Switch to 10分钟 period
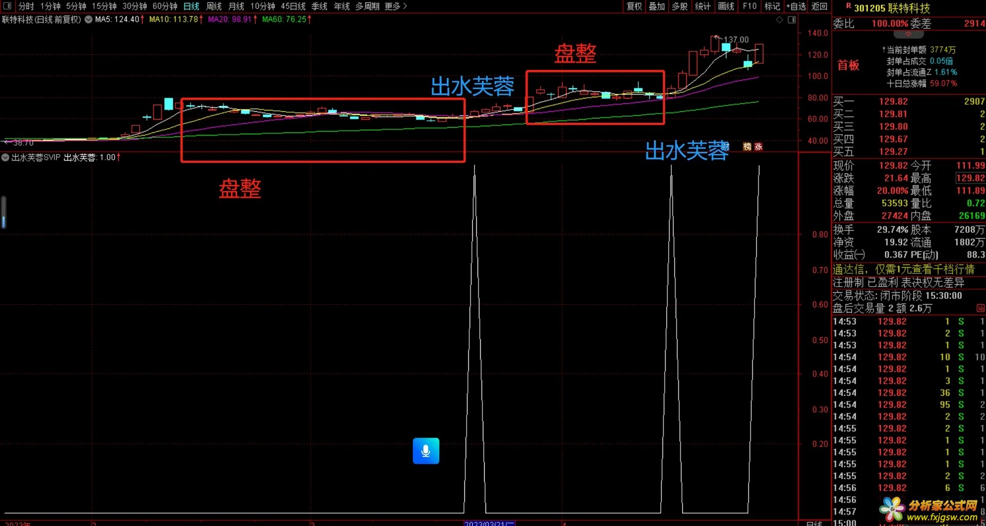The image size is (986, 526). (x=262, y=6)
